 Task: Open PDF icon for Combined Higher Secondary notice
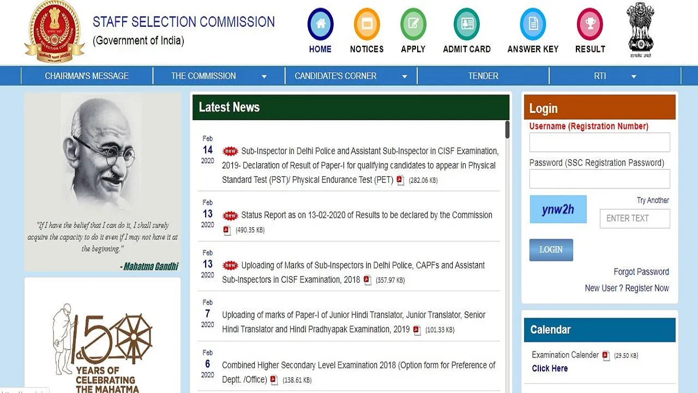(x=274, y=380)
